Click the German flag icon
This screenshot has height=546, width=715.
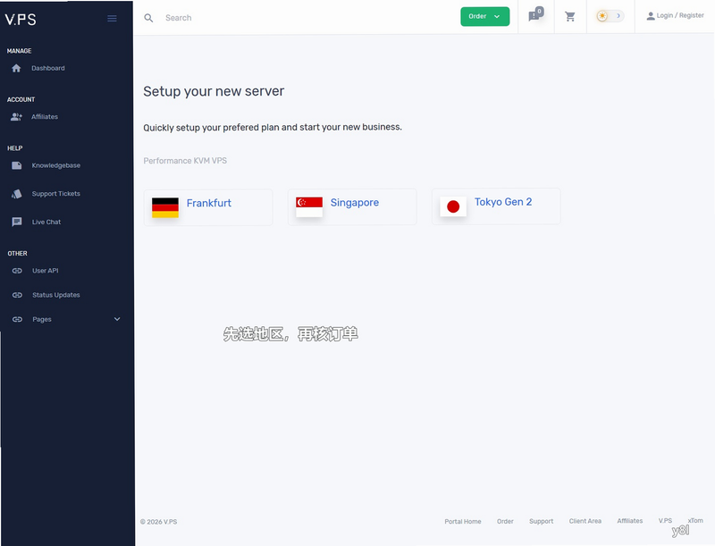pyautogui.click(x=165, y=207)
